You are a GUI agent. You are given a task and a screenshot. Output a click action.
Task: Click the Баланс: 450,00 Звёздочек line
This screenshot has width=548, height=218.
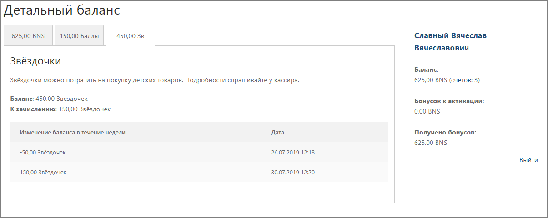49,99
